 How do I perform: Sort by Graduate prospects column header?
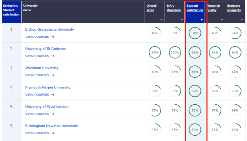tap(233, 8)
